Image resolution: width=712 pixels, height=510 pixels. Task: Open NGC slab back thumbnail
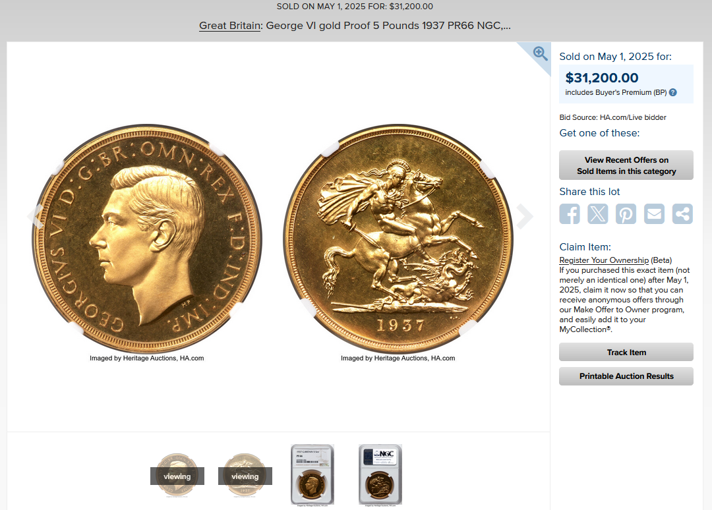tap(380, 474)
